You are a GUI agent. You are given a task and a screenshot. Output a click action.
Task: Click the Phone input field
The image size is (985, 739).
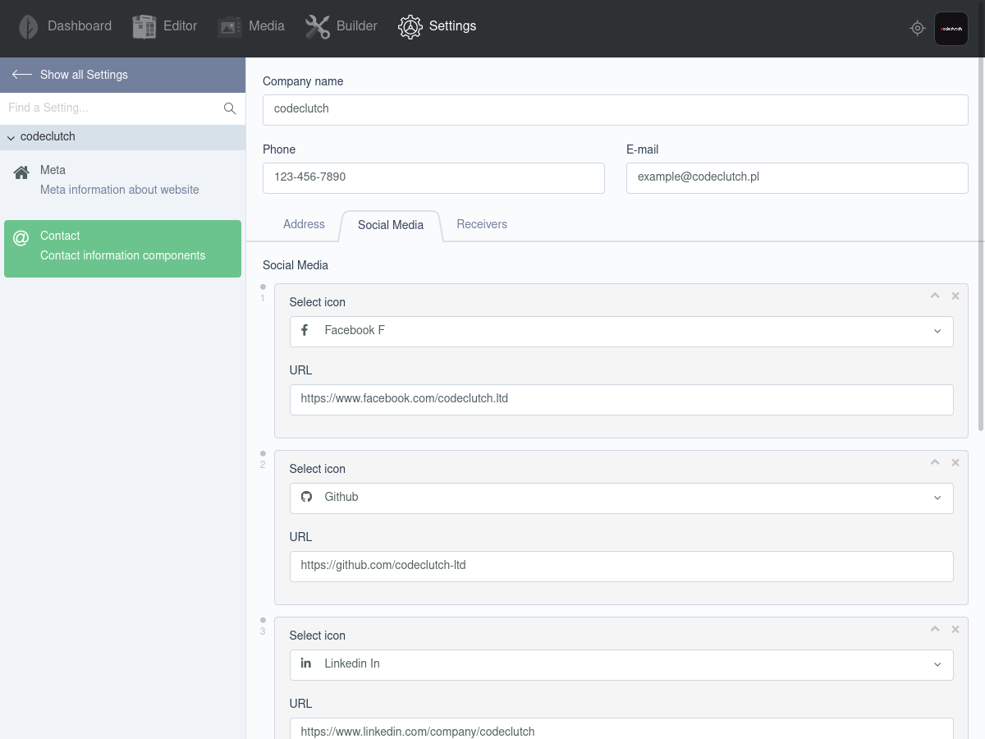point(433,178)
